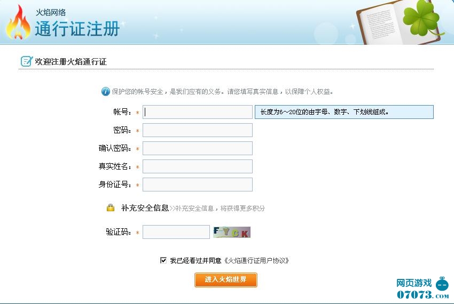Image resolution: width=454 pixels, height=304 pixels.
Task: Open the 07073.com watermark link
Action: pos(414,294)
